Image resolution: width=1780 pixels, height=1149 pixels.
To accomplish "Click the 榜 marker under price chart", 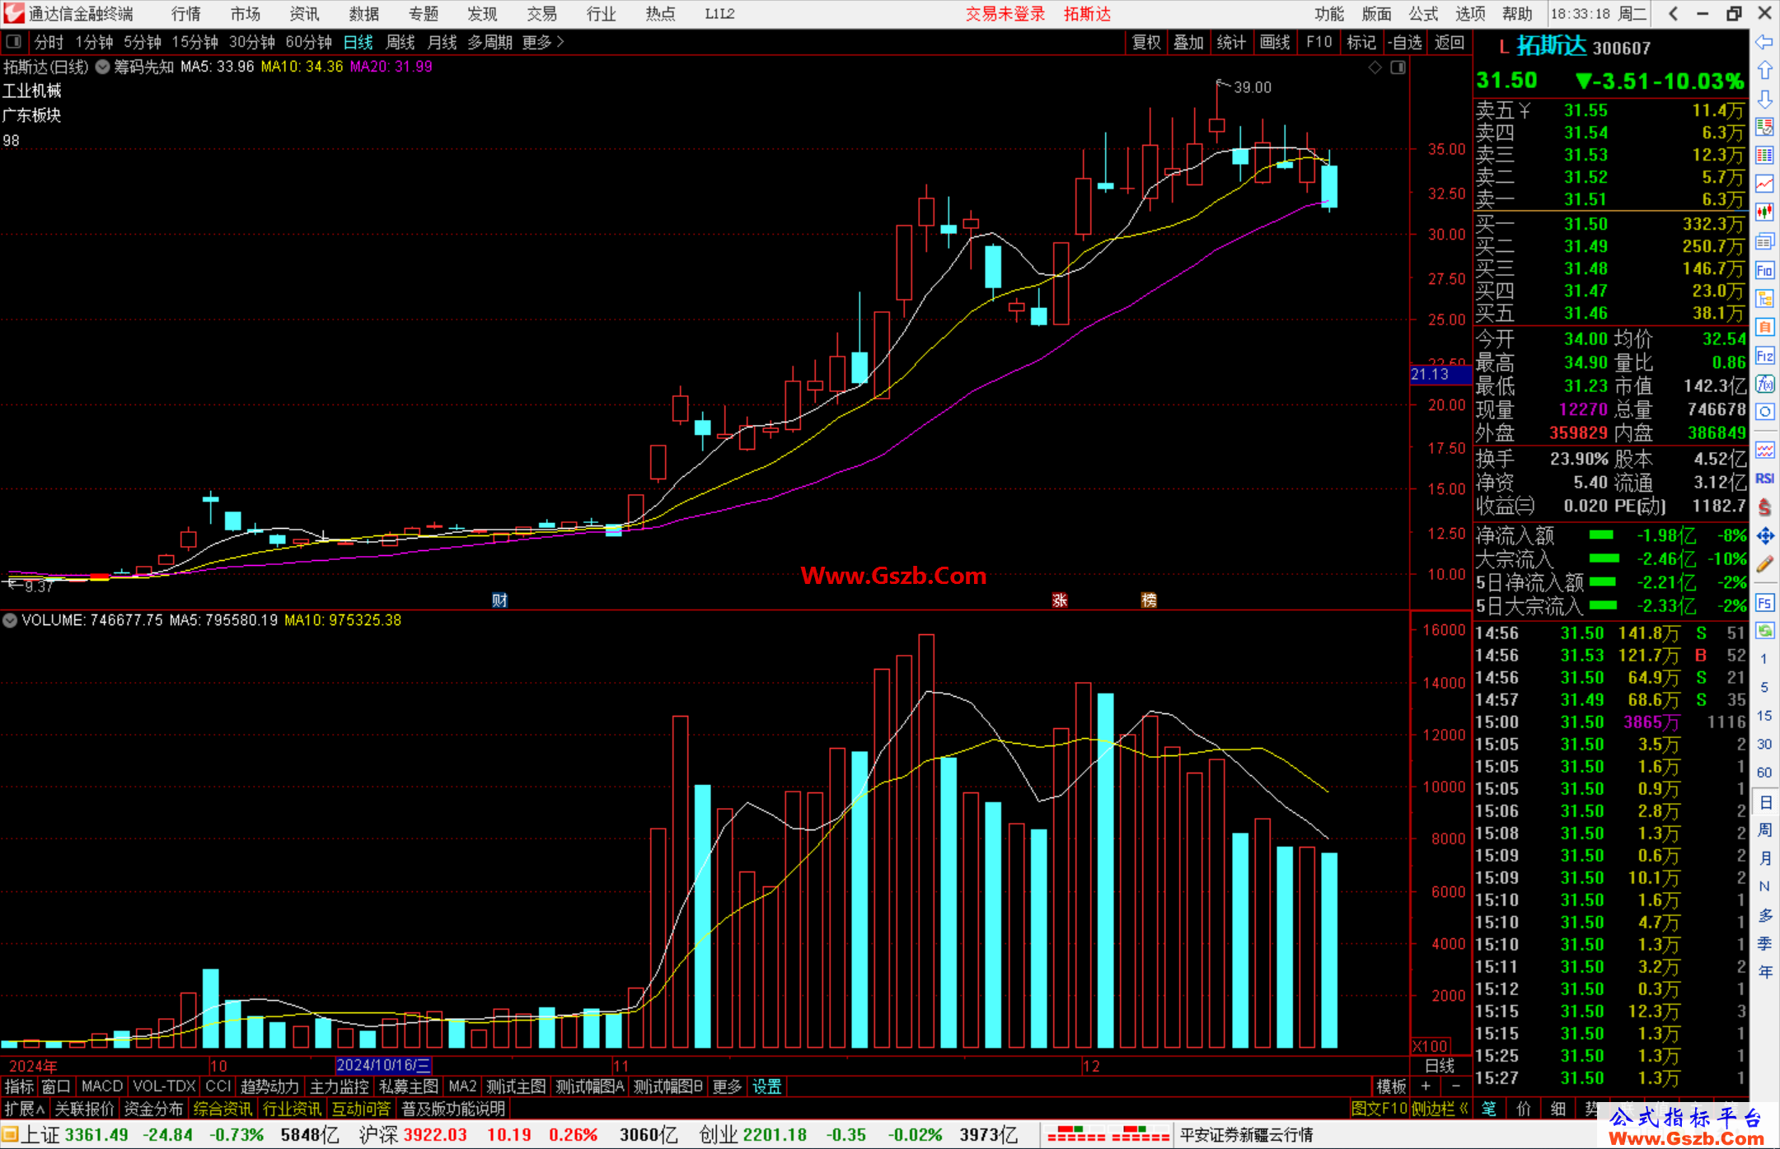I will (x=1149, y=600).
